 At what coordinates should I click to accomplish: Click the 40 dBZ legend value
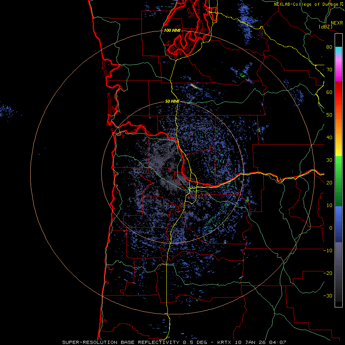[x=329, y=138]
